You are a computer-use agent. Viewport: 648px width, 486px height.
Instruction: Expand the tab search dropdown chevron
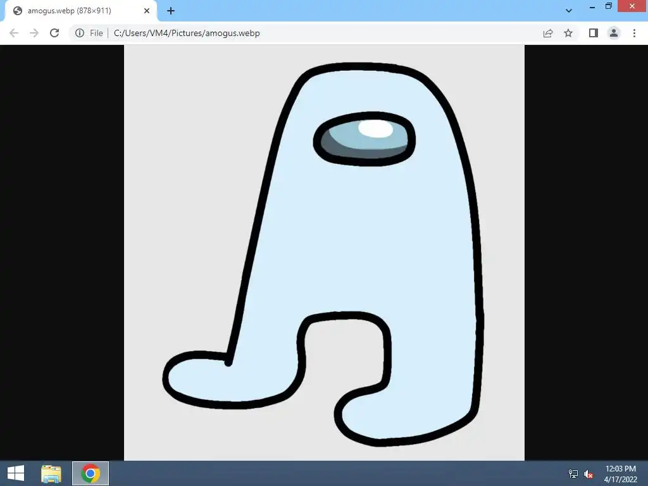pyautogui.click(x=569, y=11)
